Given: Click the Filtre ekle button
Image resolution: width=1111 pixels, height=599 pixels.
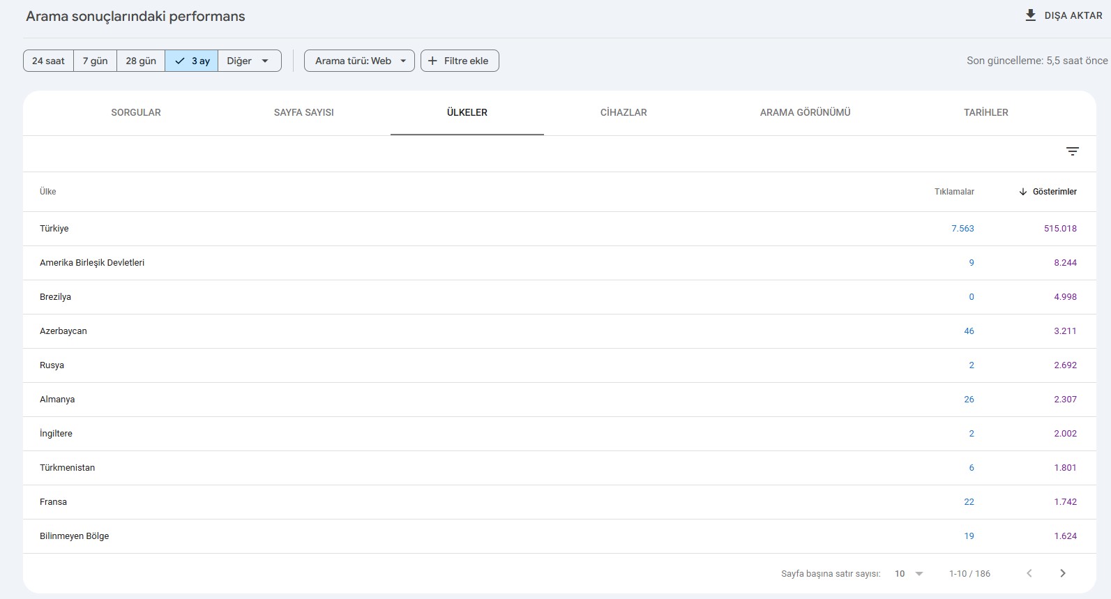Looking at the screenshot, I should click(460, 61).
